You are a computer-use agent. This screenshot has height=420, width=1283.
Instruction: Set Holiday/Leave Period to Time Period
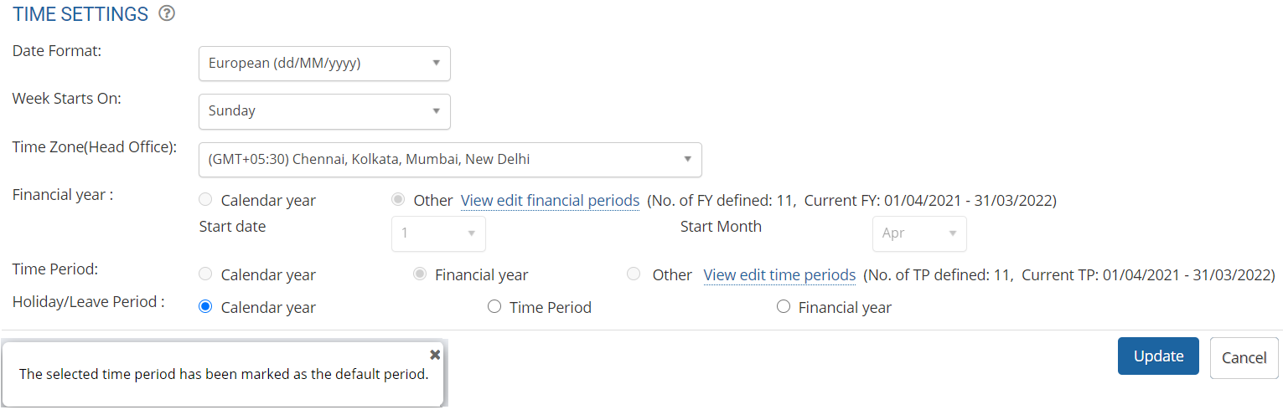(494, 307)
